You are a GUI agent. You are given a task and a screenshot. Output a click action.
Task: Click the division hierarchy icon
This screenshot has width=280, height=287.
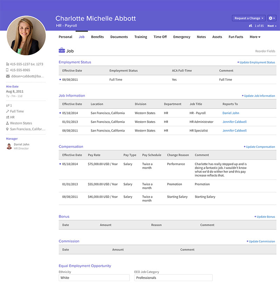pos(7,123)
